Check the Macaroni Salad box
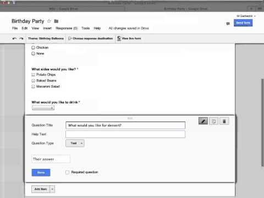Viewport: 264px width, 198px height. (33, 86)
